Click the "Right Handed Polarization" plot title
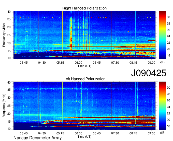The height and width of the screenshot is (141, 173). click(x=84, y=8)
